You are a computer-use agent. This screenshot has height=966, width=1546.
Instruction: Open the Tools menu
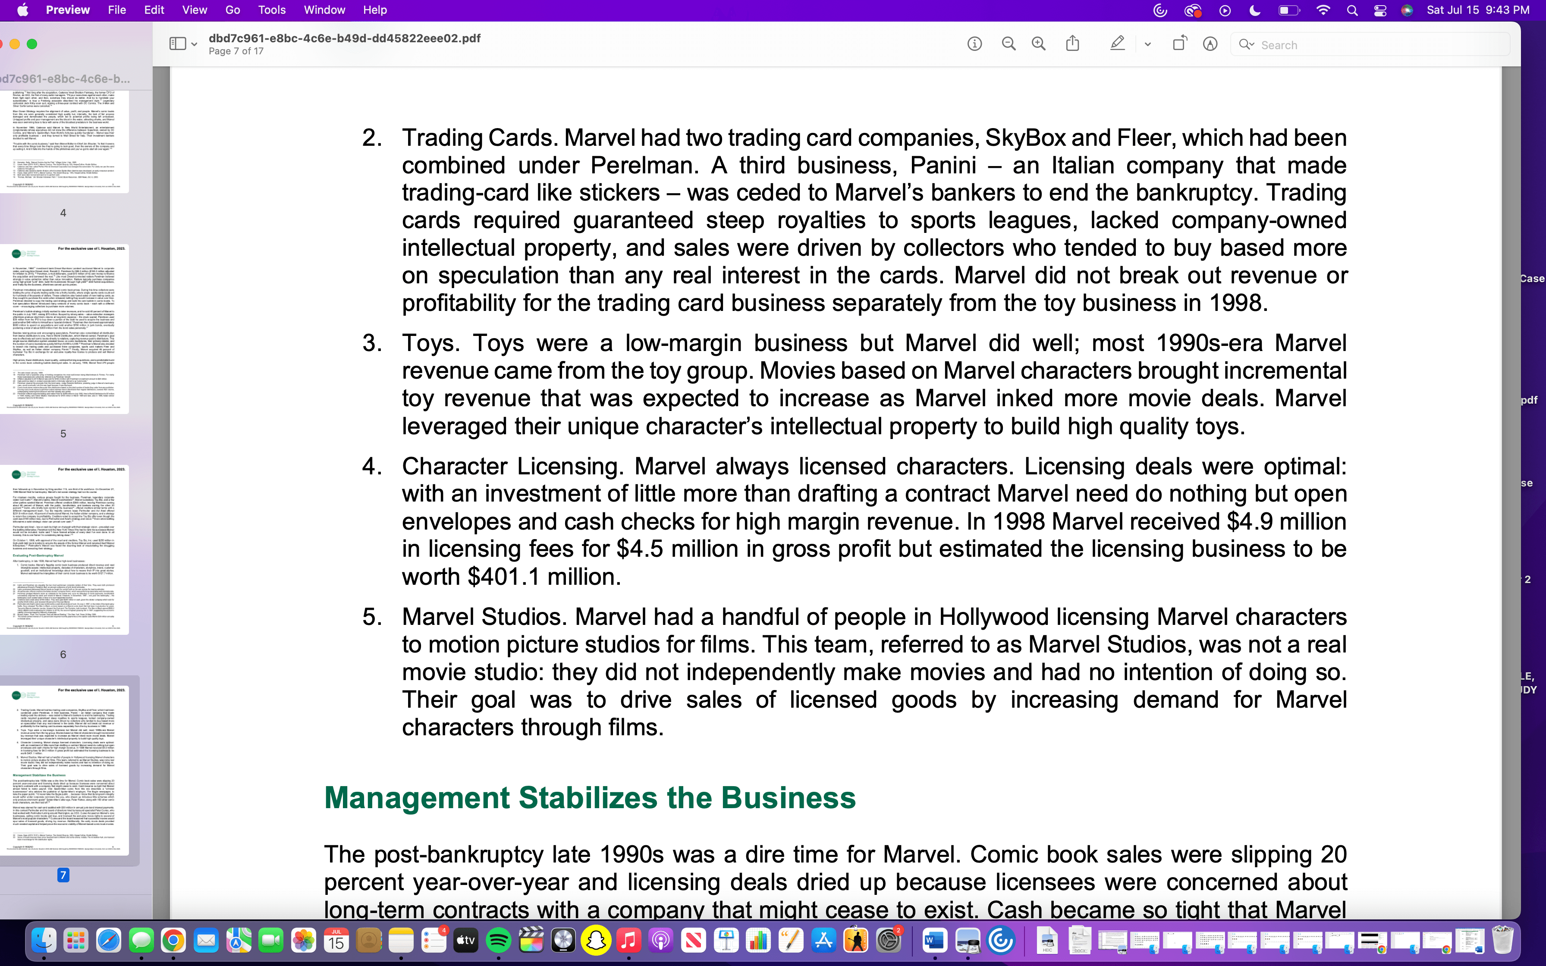pyautogui.click(x=271, y=10)
